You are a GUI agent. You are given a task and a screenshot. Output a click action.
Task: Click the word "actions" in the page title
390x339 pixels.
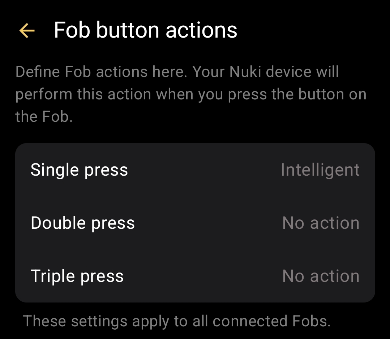[201, 30]
